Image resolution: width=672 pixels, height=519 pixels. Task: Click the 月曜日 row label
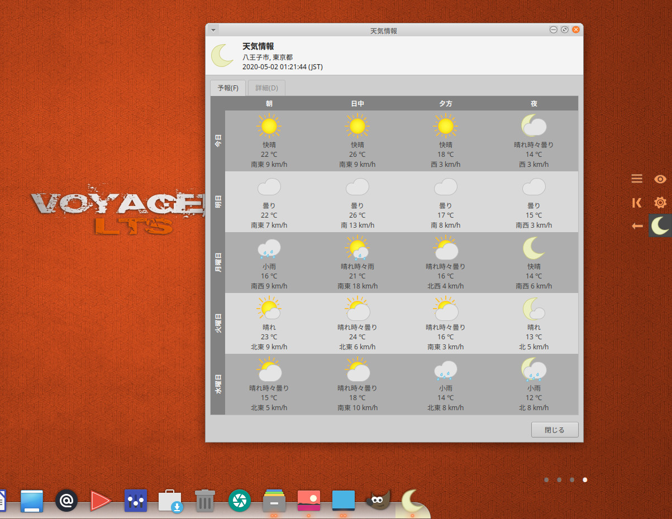click(x=218, y=262)
